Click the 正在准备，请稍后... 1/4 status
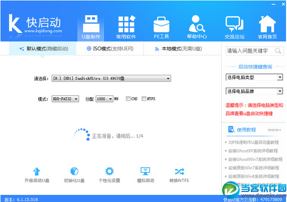Screen dimensions: 287x202 coord(117,136)
